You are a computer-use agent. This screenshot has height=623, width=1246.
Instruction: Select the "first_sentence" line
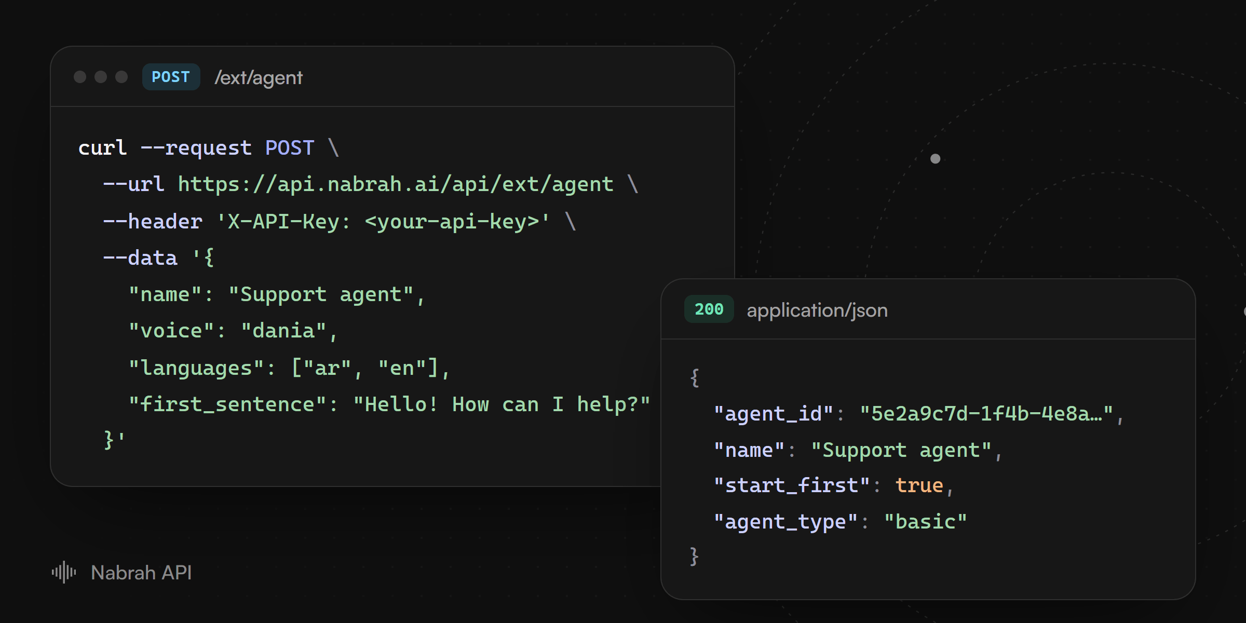tap(389, 404)
